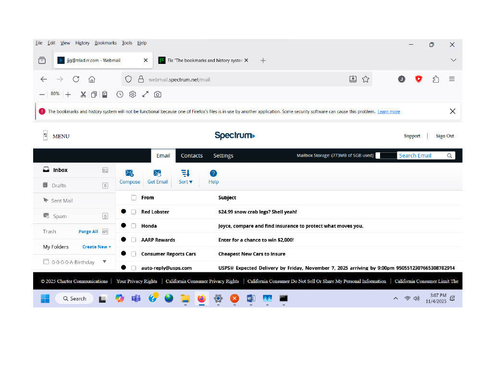Click the red shield extension icon
This screenshot has width=492, height=380.
tap(418, 79)
